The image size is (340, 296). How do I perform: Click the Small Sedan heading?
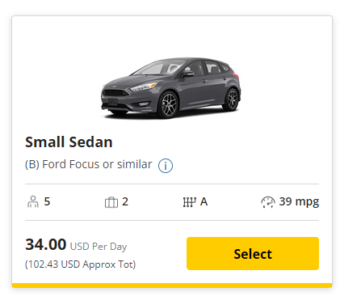click(69, 142)
